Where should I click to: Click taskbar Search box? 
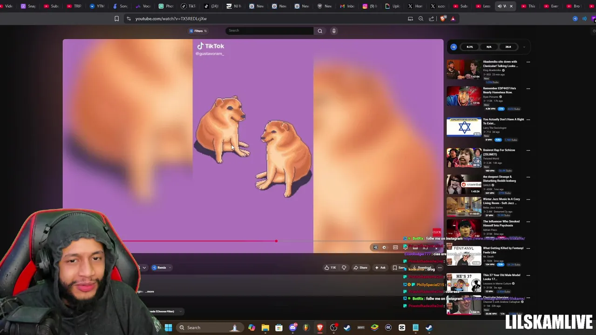tap(210, 328)
